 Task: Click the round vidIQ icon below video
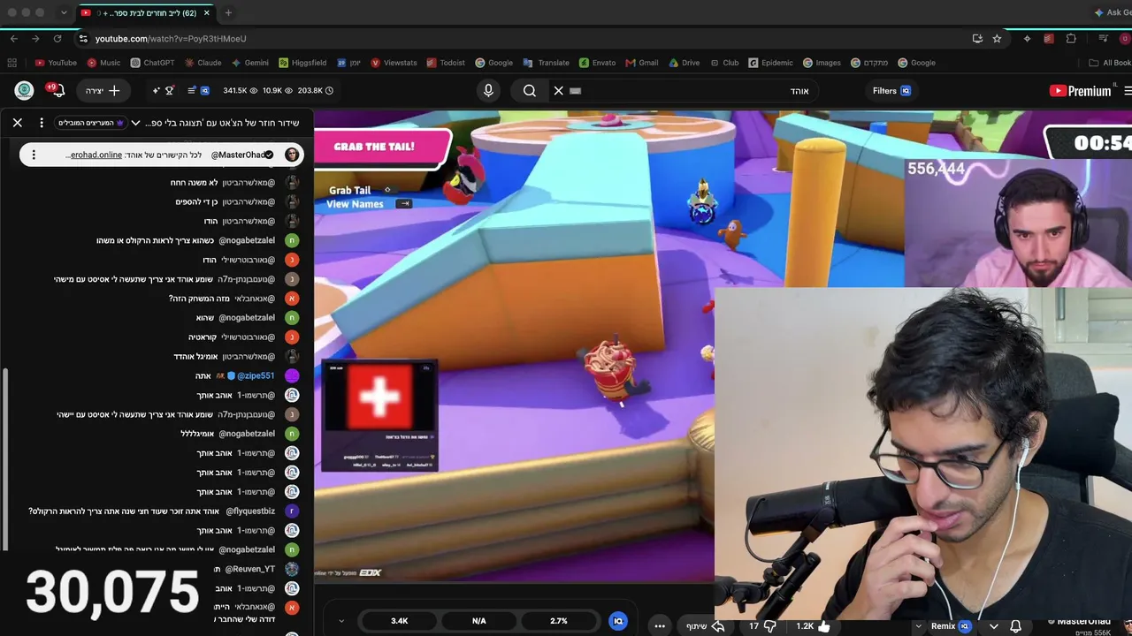point(618,621)
